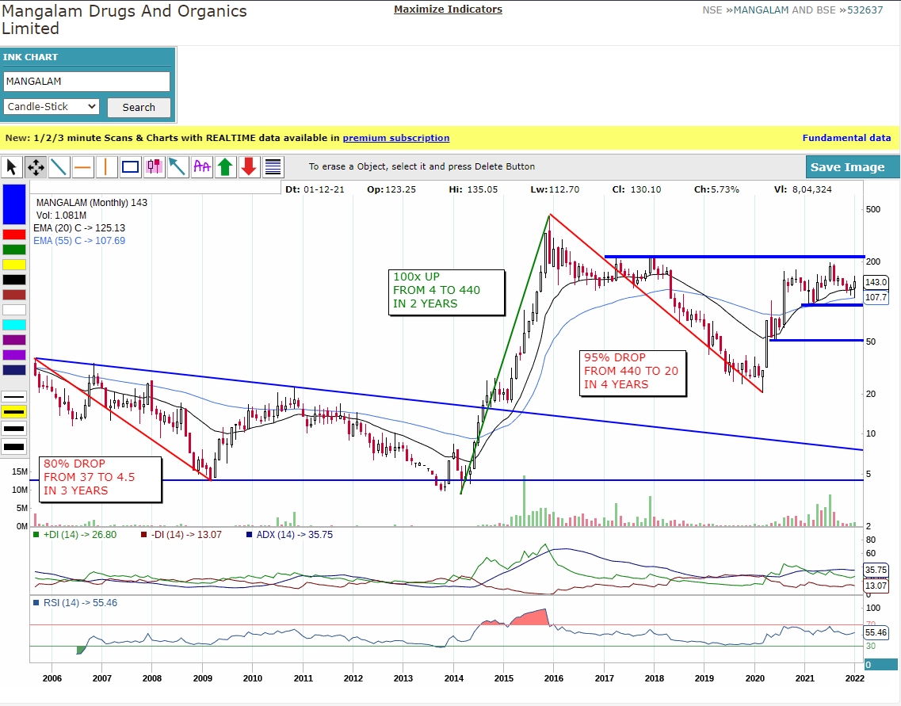Click the 'Cl: 130.10' close readout
The width and height of the screenshot is (901, 706).
tap(636, 189)
